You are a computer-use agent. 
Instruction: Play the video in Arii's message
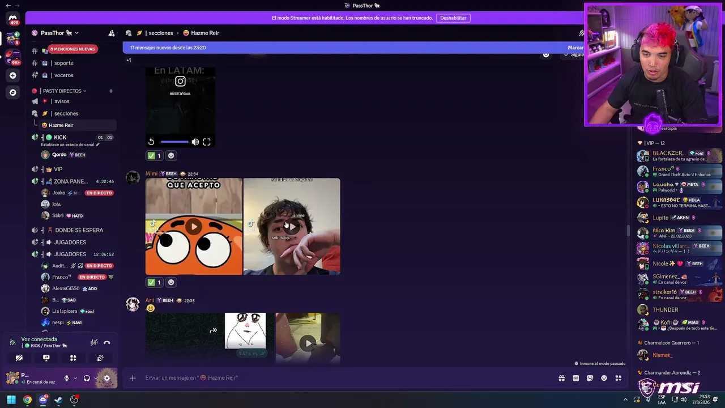[x=308, y=343]
